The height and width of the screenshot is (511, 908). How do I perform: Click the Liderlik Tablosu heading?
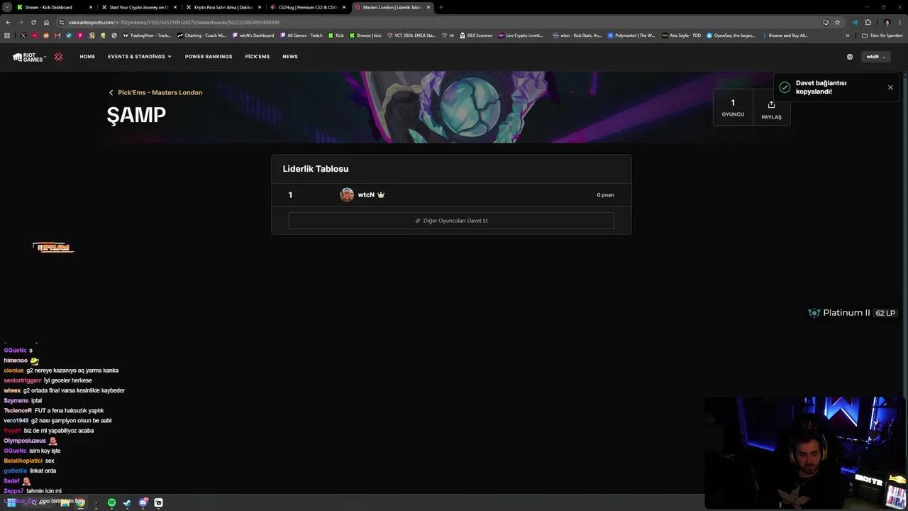316,169
